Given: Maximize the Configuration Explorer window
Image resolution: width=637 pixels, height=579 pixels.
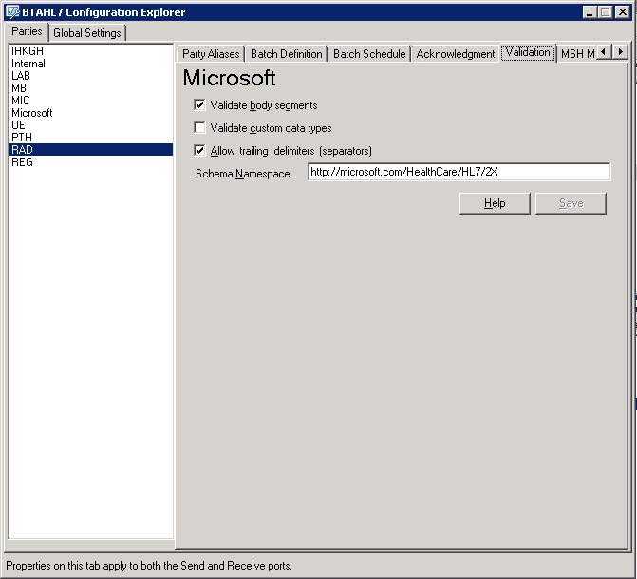Looking at the screenshot, I should coord(606,12).
